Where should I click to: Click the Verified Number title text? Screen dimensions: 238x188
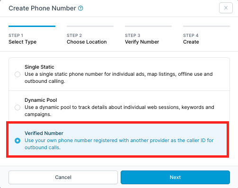[x=44, y=133]
